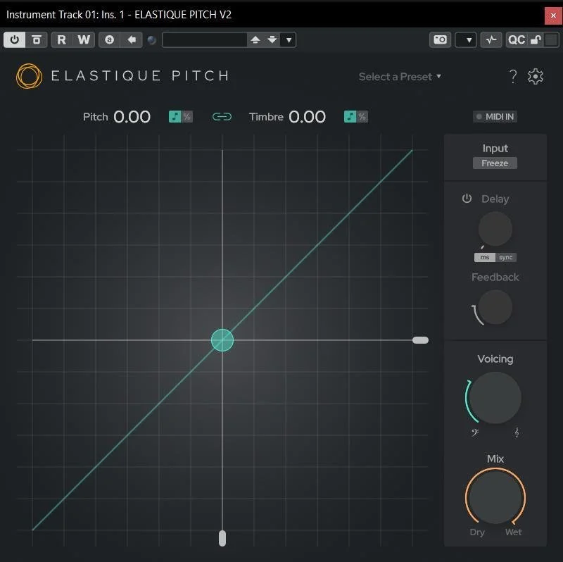Click the Freeze input button

click(495, 163)
